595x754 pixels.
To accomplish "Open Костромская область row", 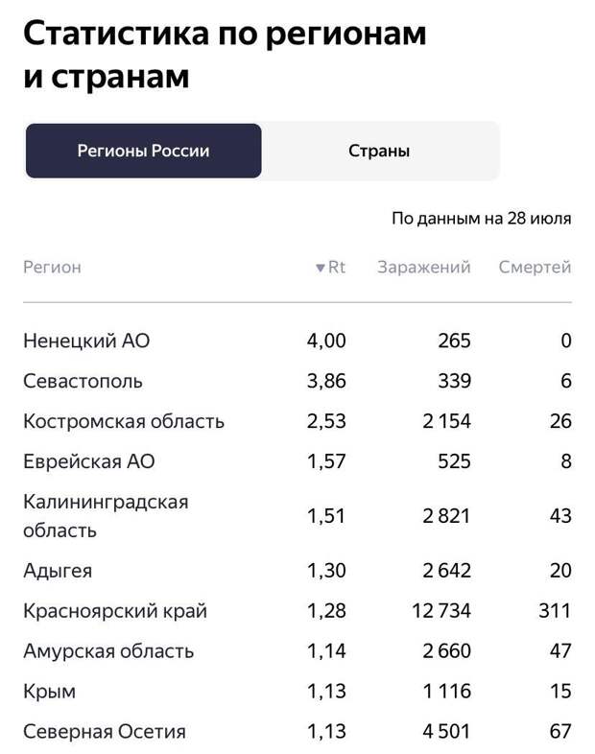I will (297, 421).
